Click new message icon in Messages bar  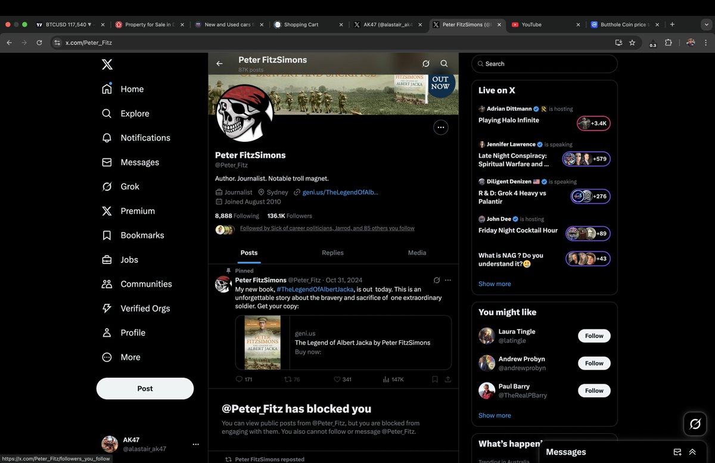pos(677,452)
